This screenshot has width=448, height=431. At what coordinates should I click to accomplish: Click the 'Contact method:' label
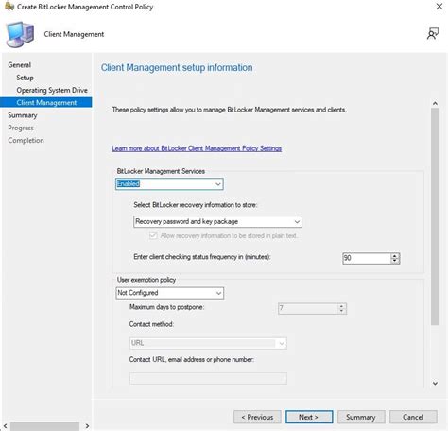click(x=151, y=324)
